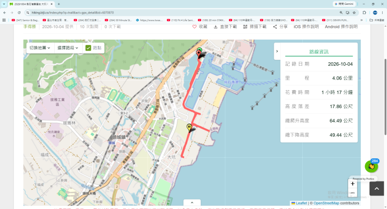The height and width of the screenshot is (209, 387).
Task: Open Android 操作說明 instructions
Action: pyautogui.click(x=341, y=27)
